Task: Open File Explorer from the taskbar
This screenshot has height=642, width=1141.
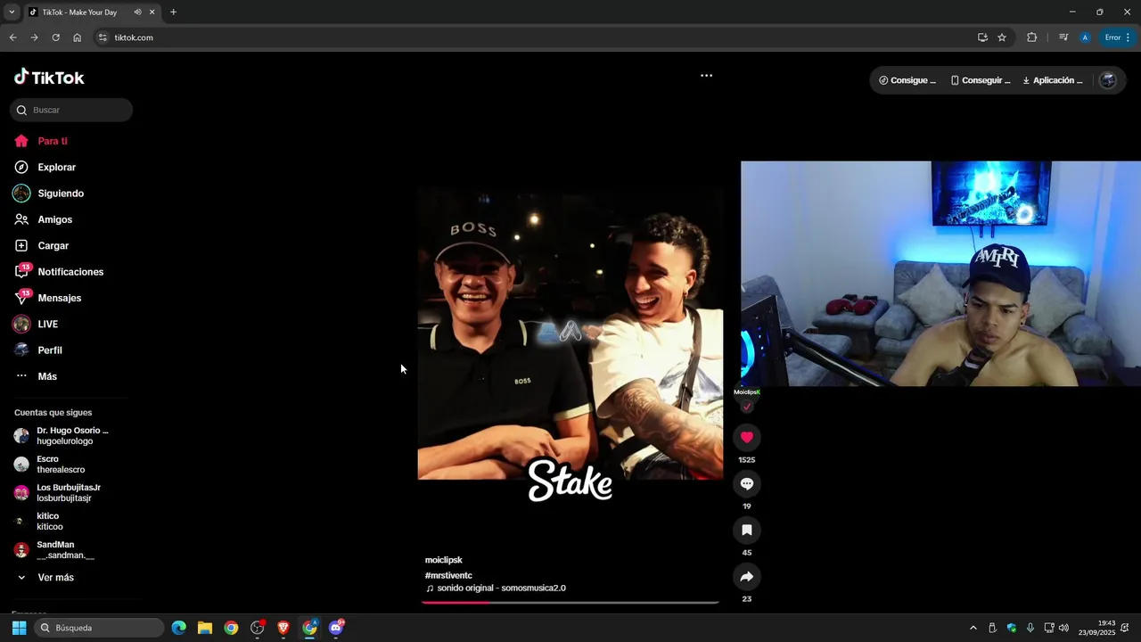Action: 205,628
